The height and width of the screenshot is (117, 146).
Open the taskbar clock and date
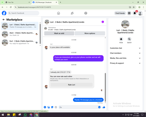coord(136,115)
